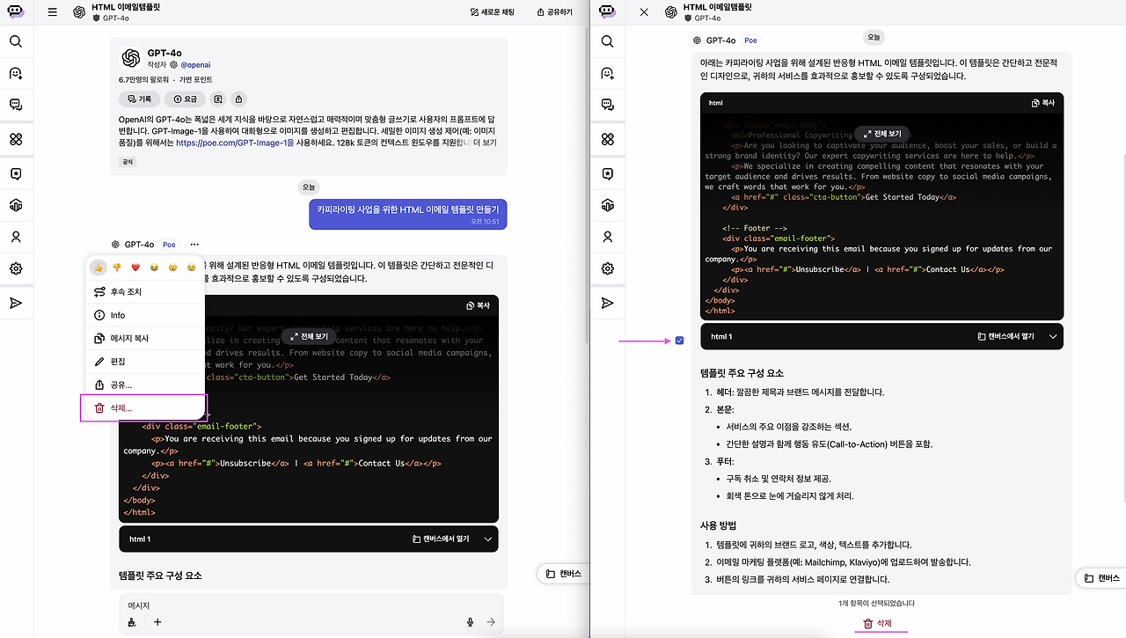
Task: Click the plus attachment icon in the message box
Action: pyautogui.click(x=157, y=622)
